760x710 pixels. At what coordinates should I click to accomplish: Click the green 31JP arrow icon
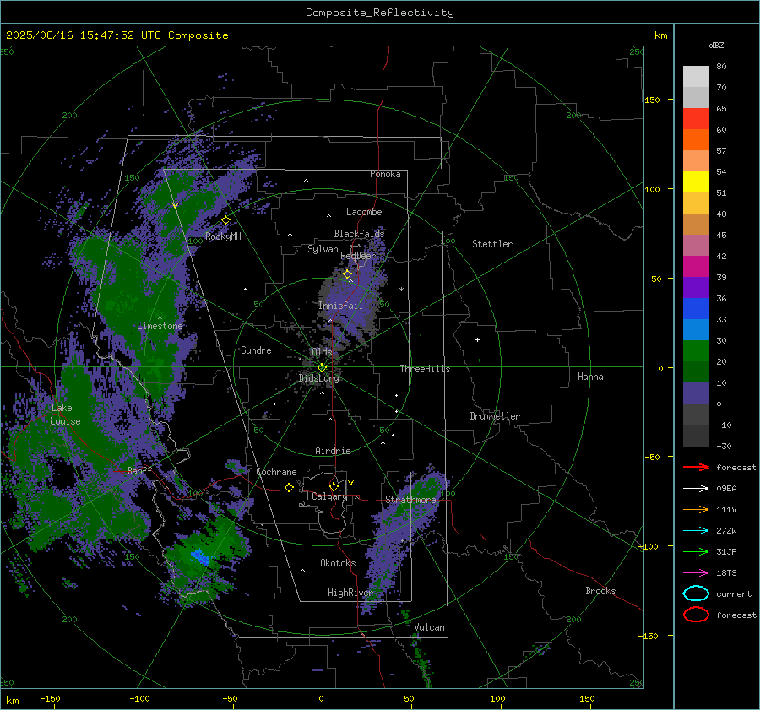[x=696, y=551]
